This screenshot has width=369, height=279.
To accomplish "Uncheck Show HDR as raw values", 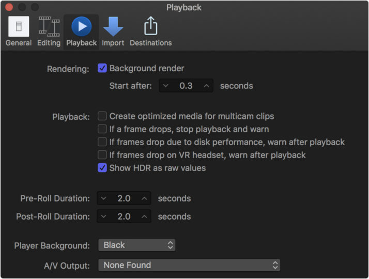I will point(102,168).
